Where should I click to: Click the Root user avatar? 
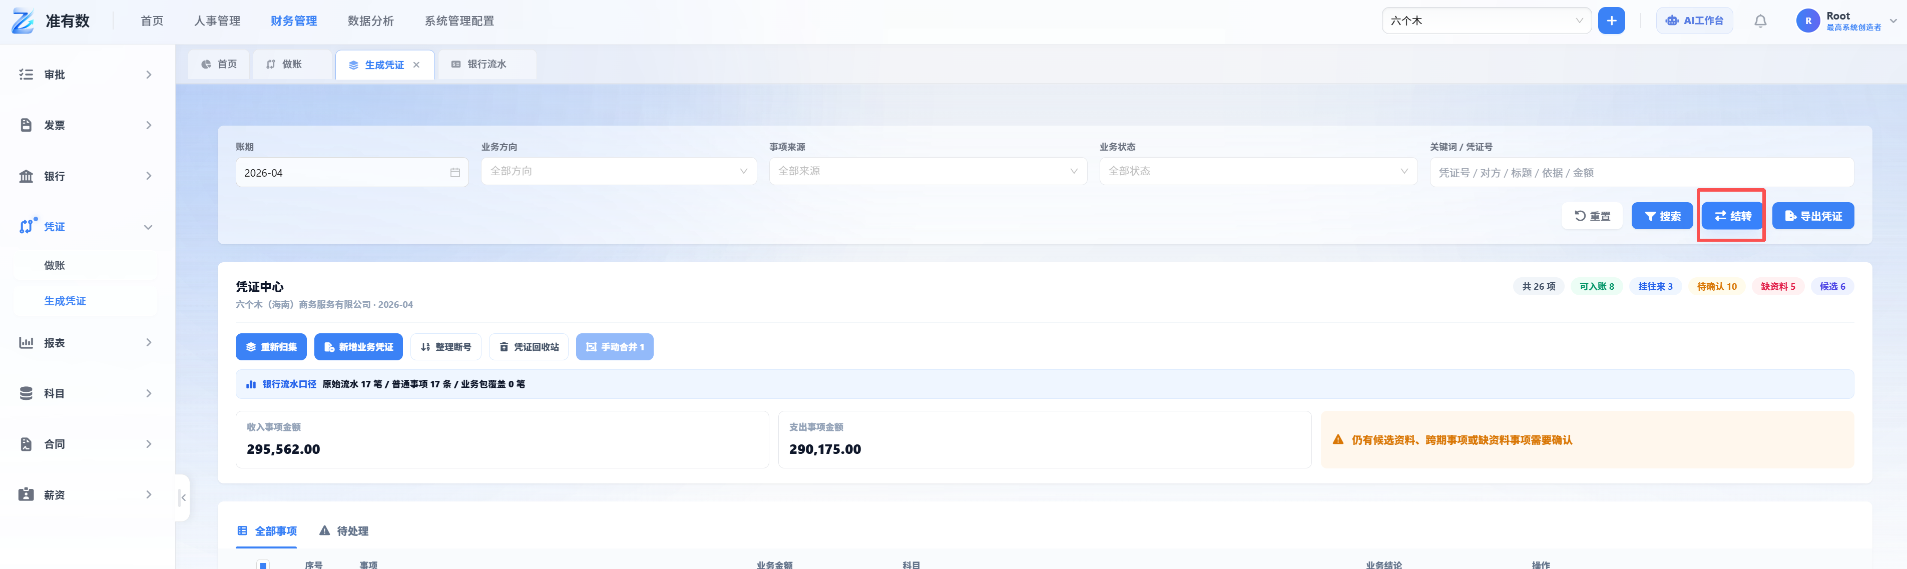pos(1808,21)
